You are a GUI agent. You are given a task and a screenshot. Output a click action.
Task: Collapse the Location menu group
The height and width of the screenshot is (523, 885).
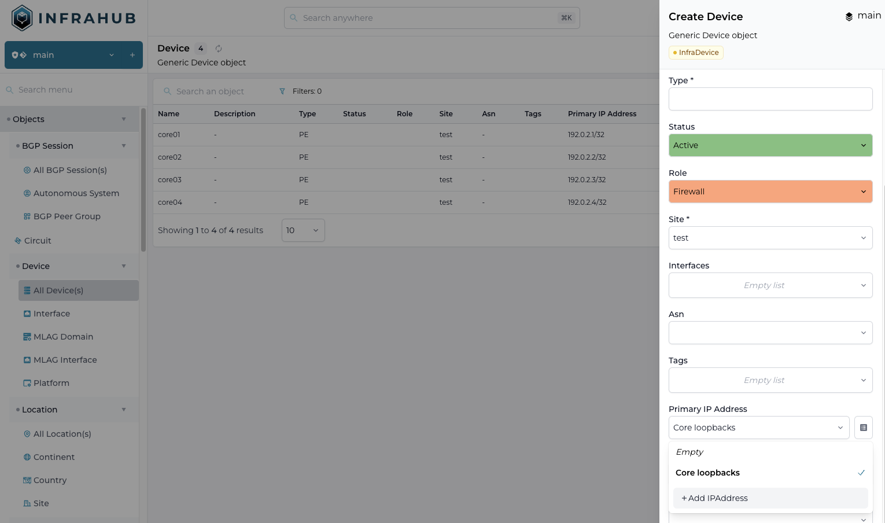[124, 410]
